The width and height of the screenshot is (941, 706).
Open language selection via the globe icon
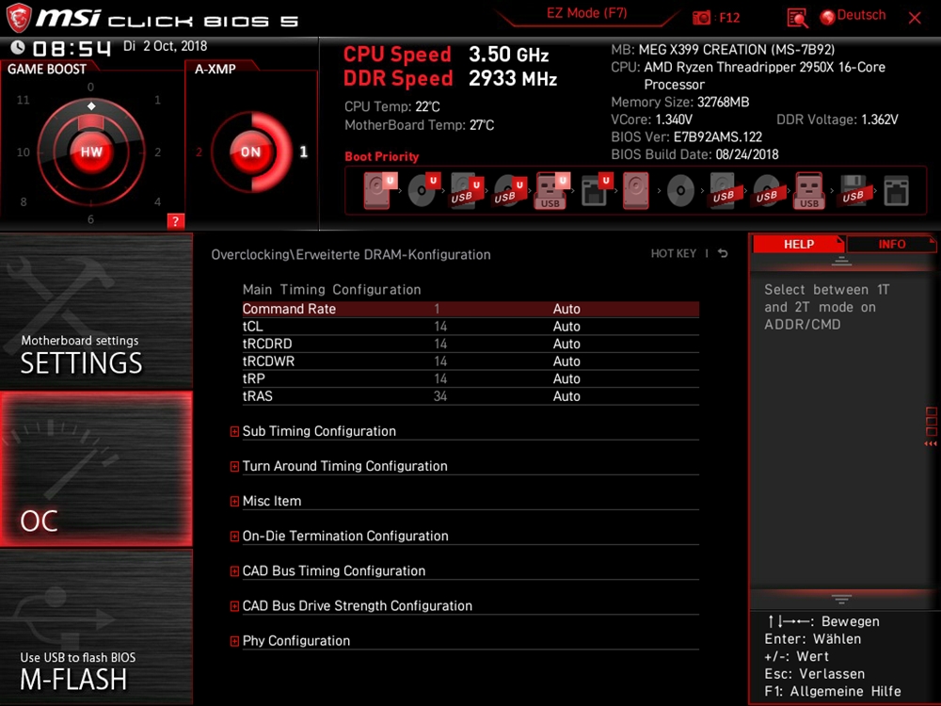[x=827, y=17]
